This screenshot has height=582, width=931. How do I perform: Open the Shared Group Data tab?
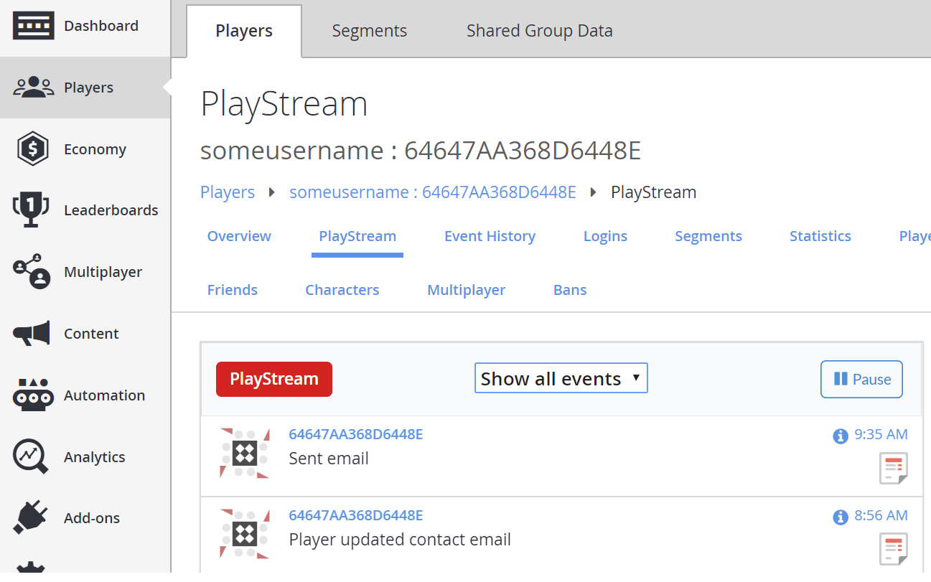[539, 30]
